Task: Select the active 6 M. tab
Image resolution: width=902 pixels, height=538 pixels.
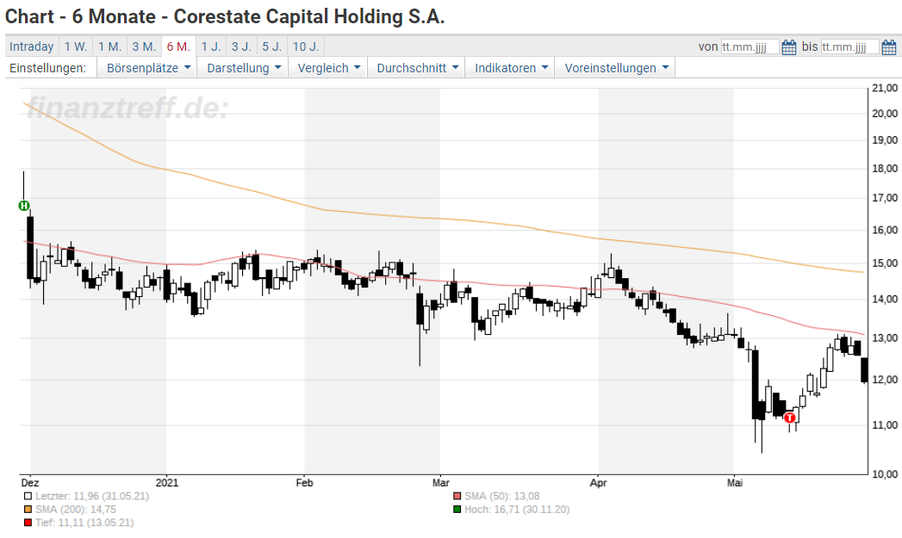Action: (178, 46)
